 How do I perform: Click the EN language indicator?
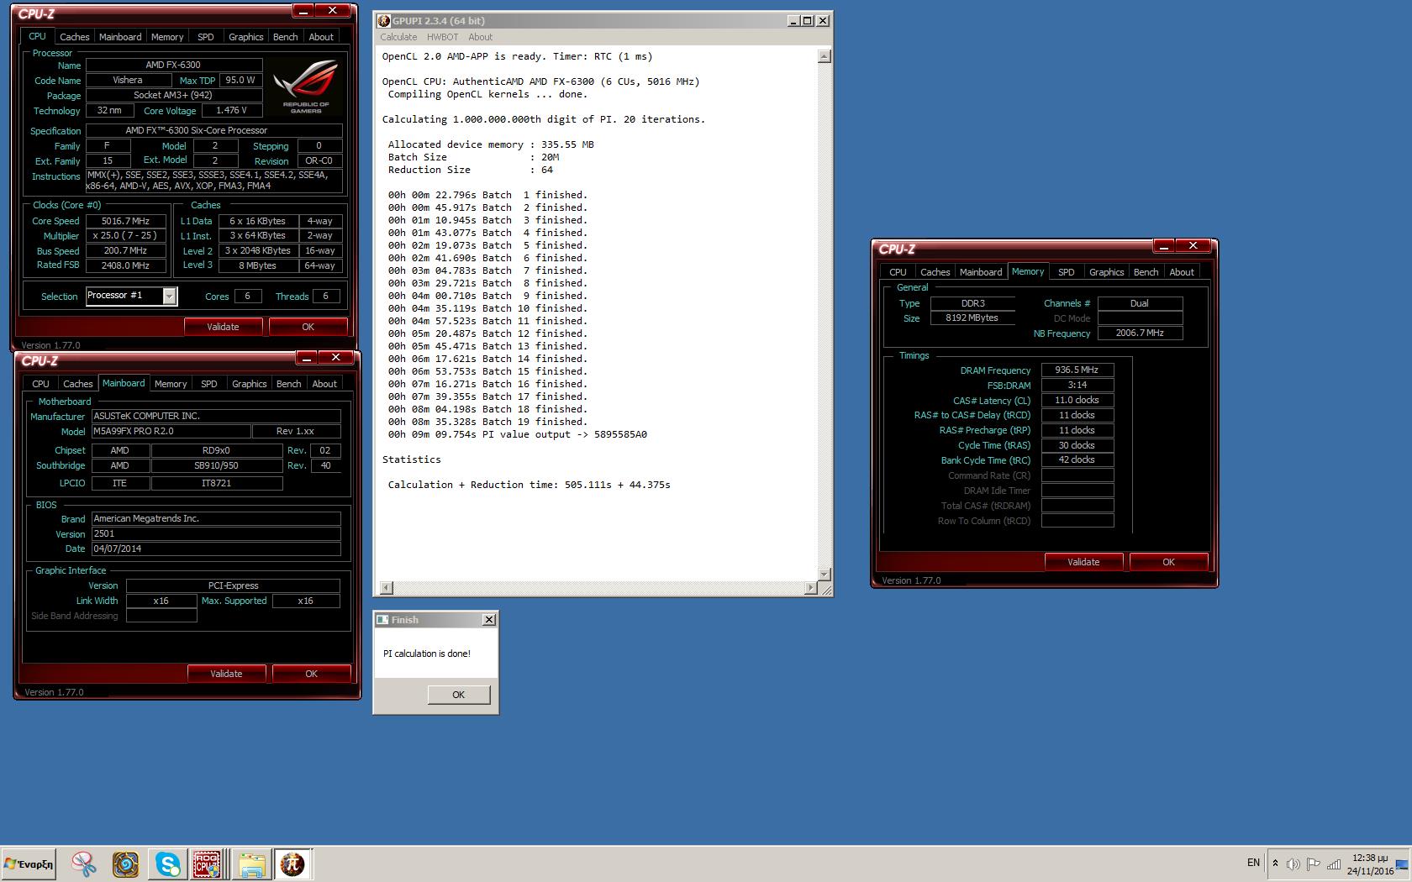(x=1253, y=863)
